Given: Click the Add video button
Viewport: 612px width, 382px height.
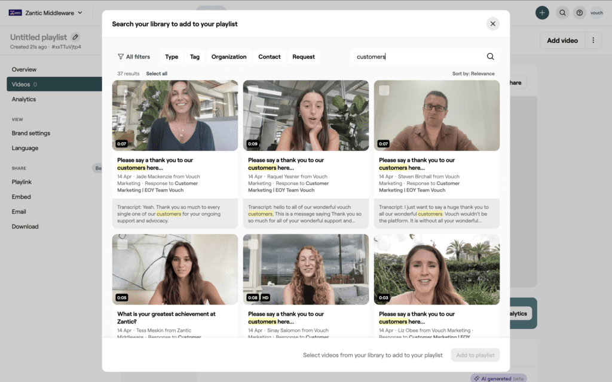Looking at the screenshot, I should click(x=562, y=40).
